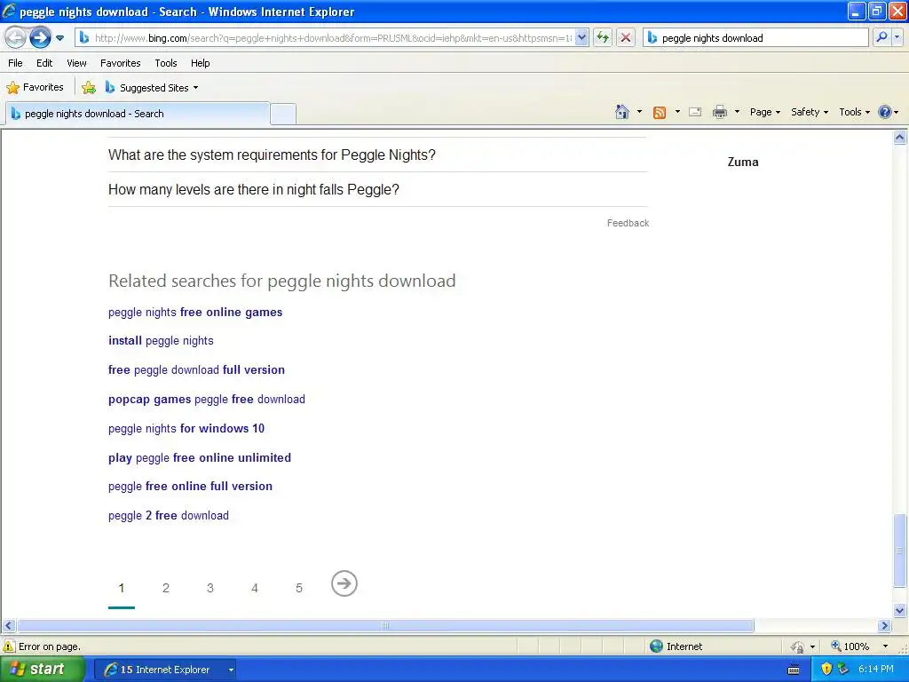This screenshot has height=682, width=909.
Task: Click the Home icon in command bar
Action: pos(622,112)
